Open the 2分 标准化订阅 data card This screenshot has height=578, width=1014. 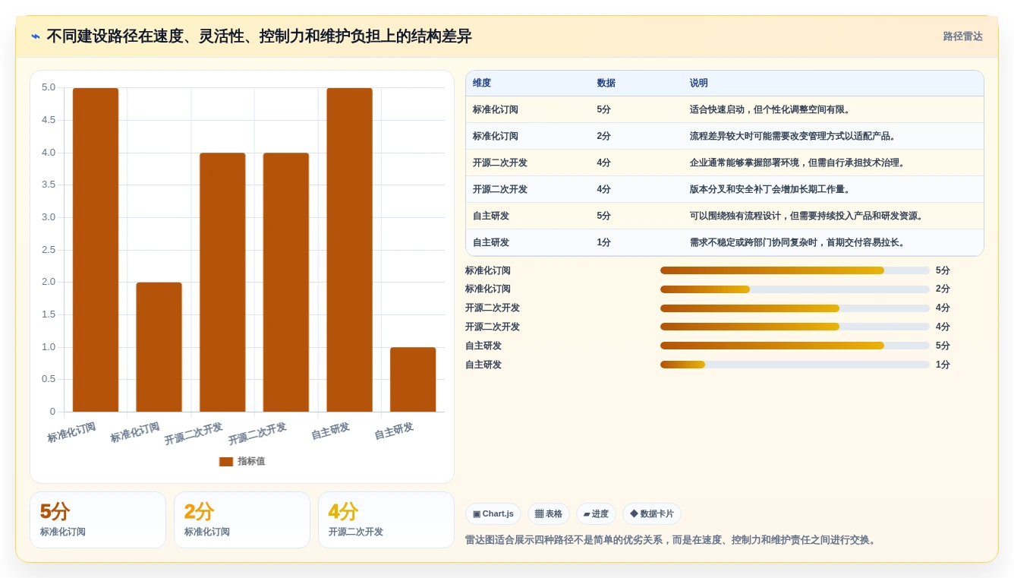click(242, 520)
